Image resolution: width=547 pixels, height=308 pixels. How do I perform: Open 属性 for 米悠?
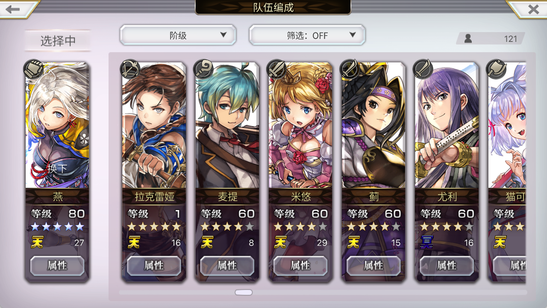pyautogui.click(x=300, y=266)
